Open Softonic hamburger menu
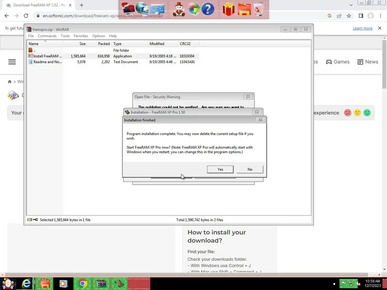387x290 pixels. (x=12, y=62)
